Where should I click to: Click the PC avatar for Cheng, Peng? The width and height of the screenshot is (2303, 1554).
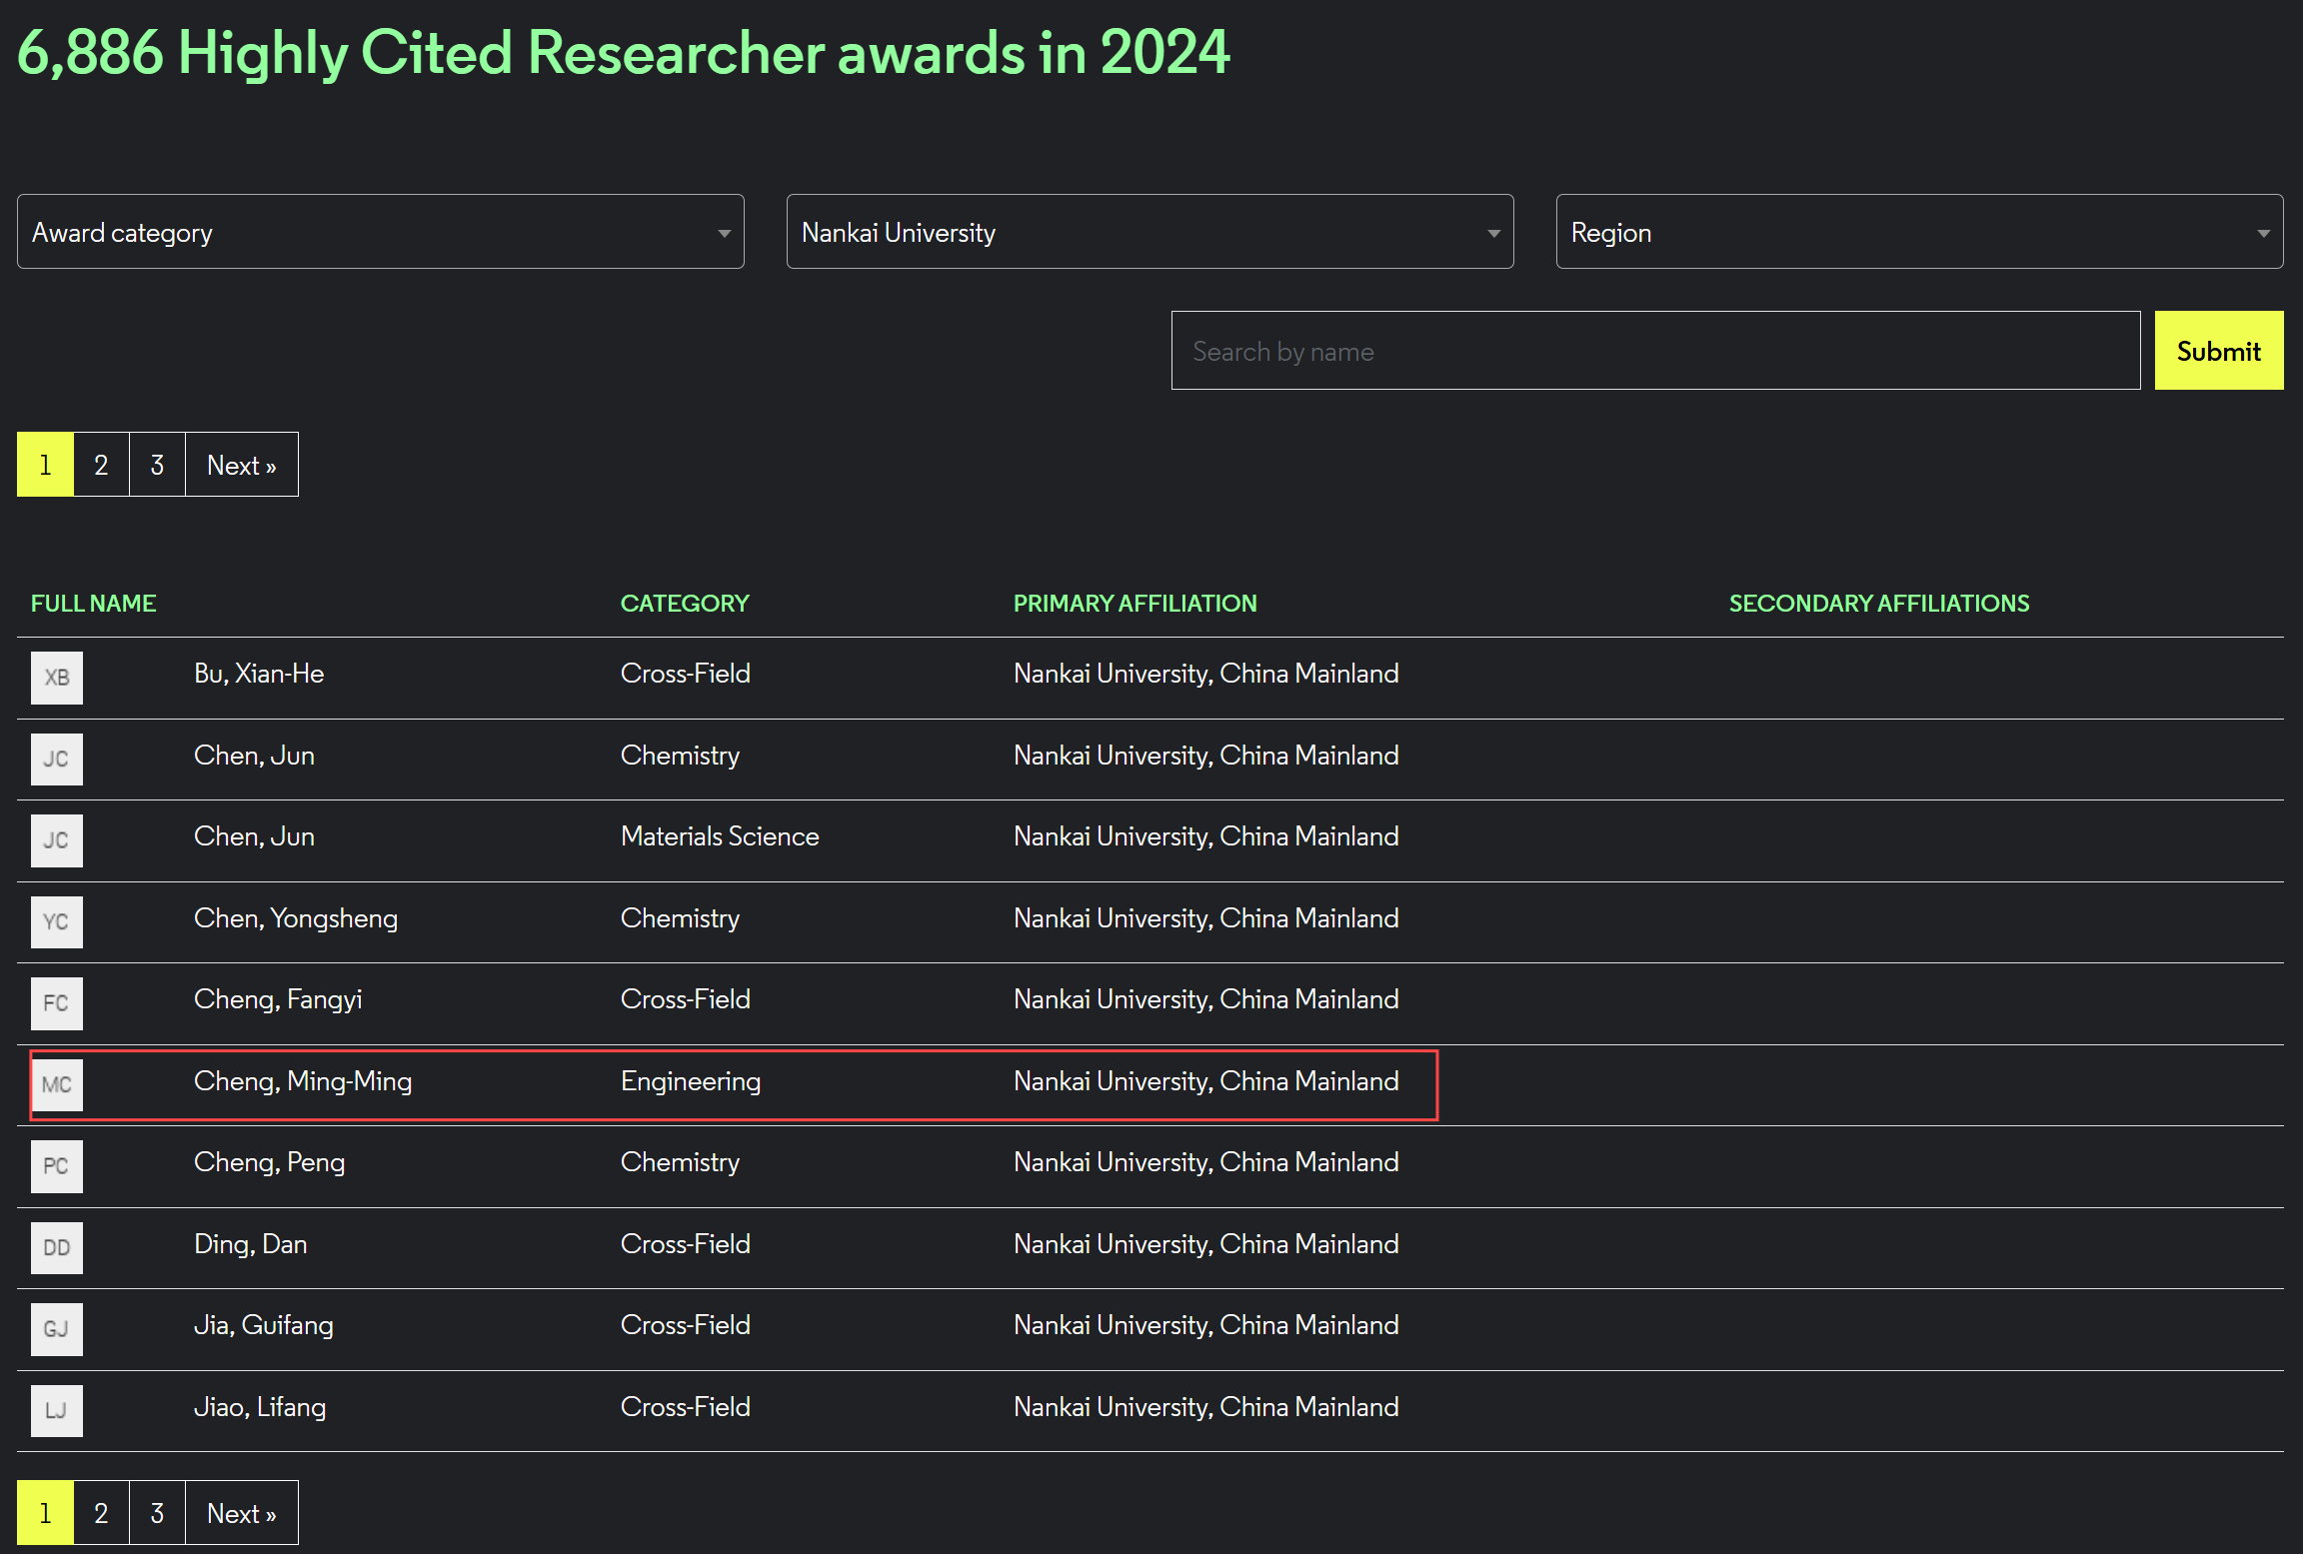(56, 1166)
